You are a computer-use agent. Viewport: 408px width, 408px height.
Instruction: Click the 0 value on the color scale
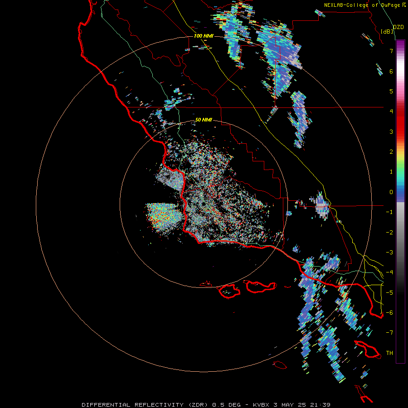coord(391,192)
